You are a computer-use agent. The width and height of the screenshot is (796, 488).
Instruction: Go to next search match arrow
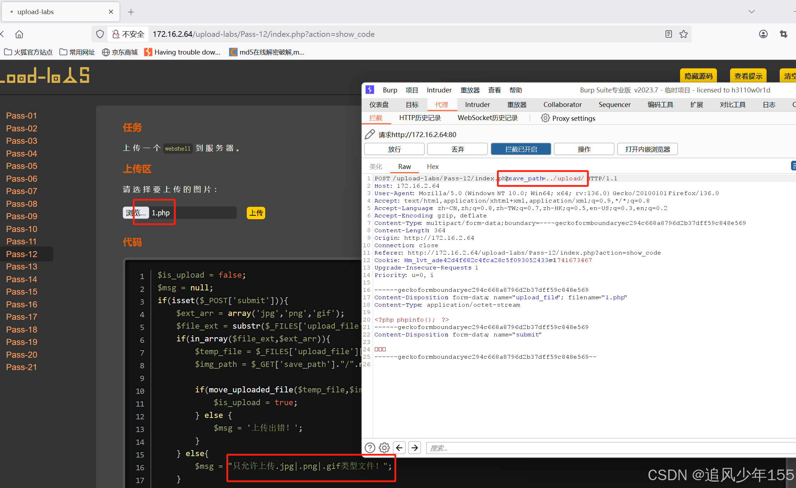point(414,448)
